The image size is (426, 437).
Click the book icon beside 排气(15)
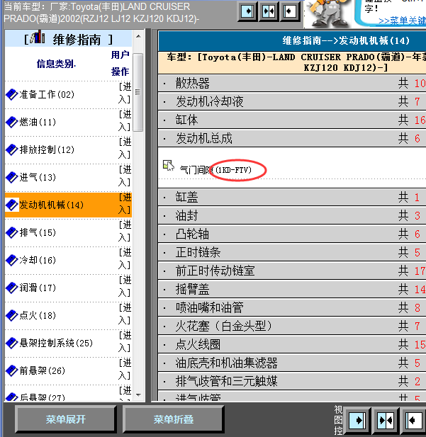tap(12, 232)
